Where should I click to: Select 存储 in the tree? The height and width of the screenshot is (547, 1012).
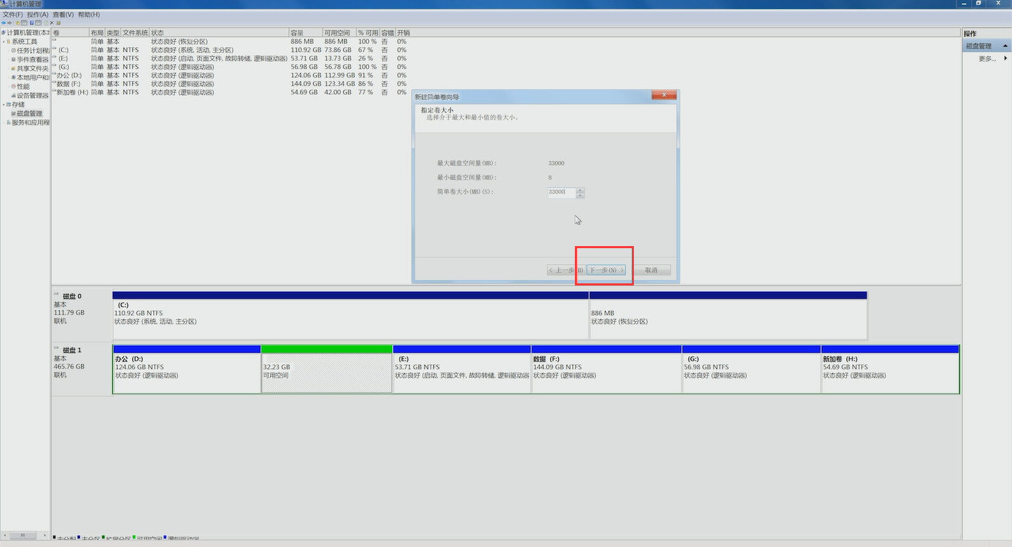(15, 104)
